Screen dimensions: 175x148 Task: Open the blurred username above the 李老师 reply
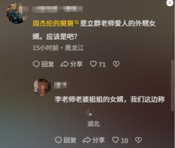[62, 85]
